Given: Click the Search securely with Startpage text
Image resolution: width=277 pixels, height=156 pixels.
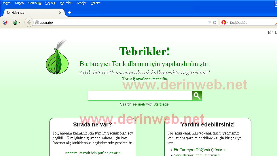Looking at the screenshot, I should point(145,104).
